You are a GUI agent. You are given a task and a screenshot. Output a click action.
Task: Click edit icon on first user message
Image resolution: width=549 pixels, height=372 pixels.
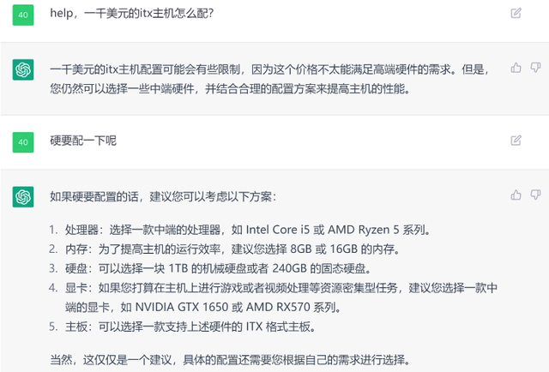(x=516, y=14)
